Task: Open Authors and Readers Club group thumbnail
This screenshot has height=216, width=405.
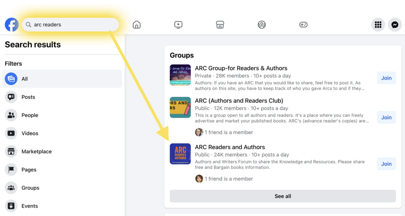Action: (180, 107)
